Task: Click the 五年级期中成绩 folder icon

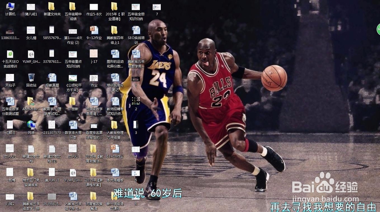Action: click(73, 6)
